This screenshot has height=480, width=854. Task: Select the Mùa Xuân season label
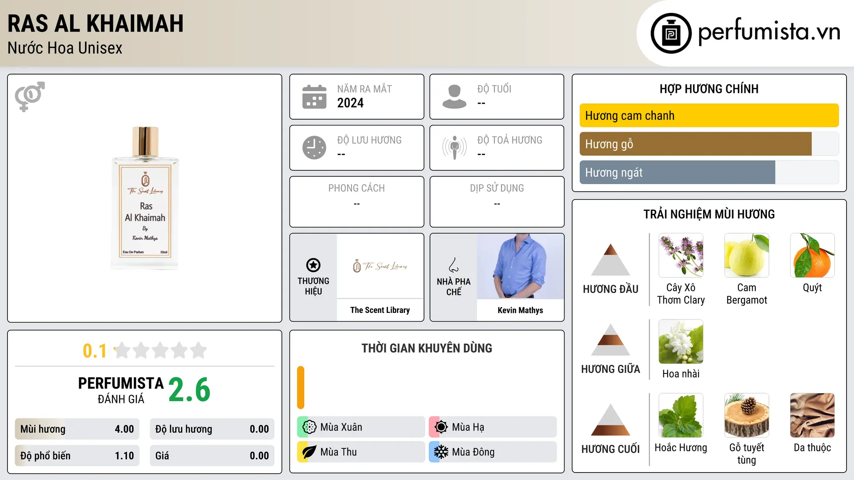(341, 427)
